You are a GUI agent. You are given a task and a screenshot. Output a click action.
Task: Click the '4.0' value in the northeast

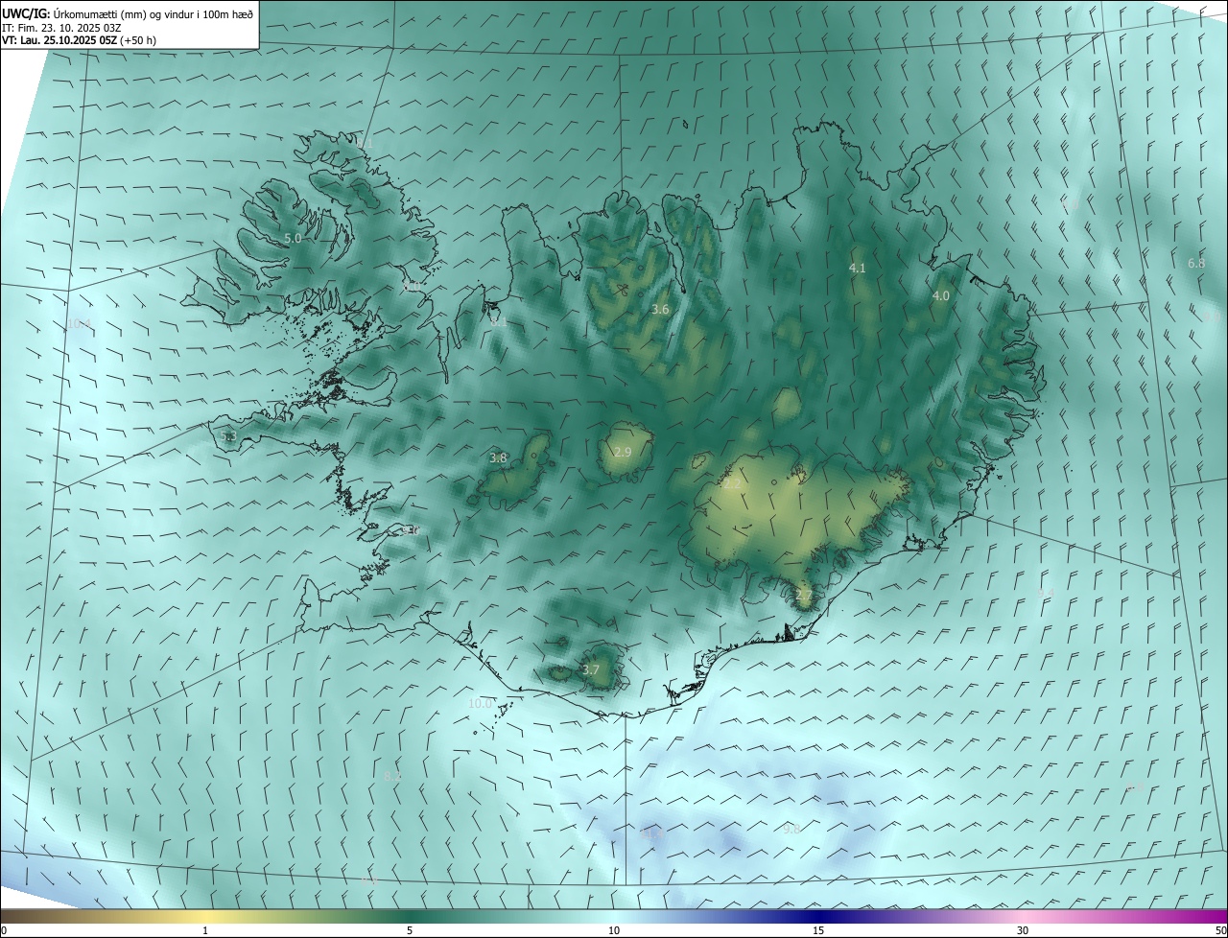(941, 295)
